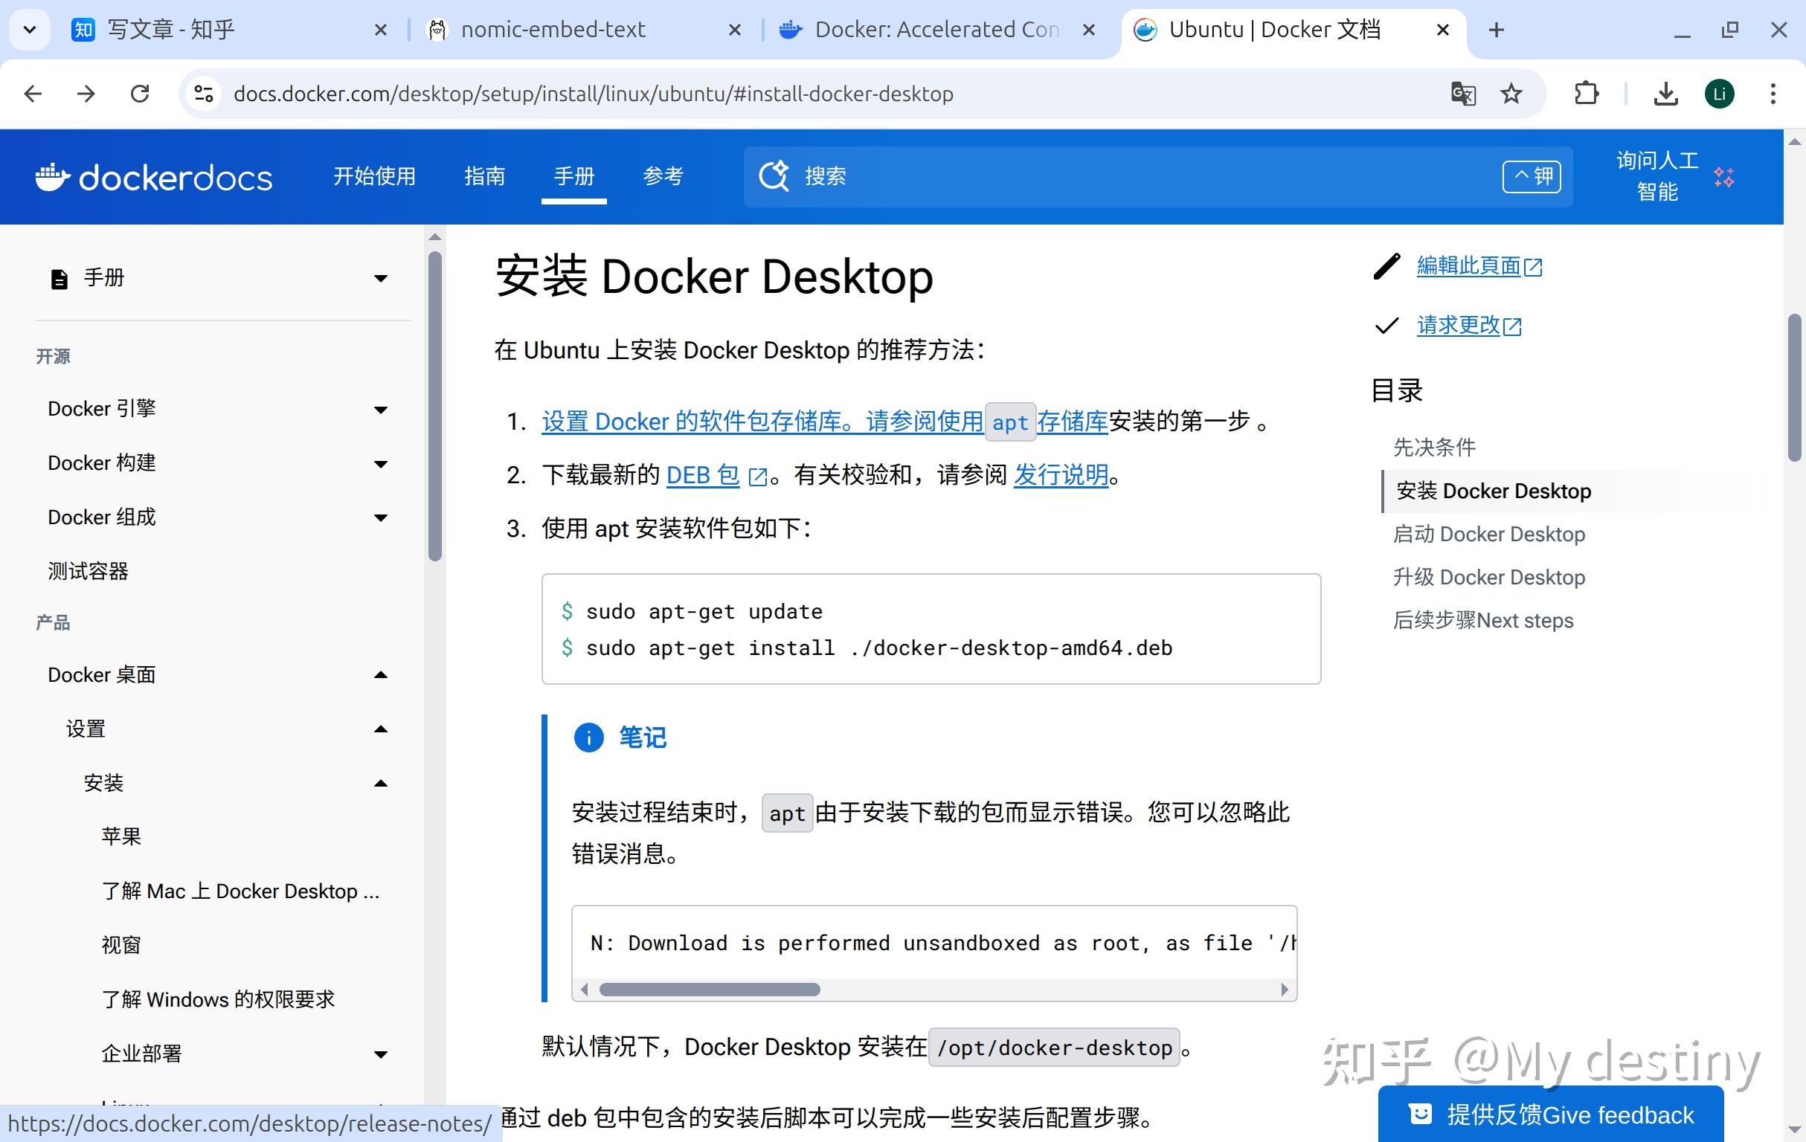Viewport: 1806px width, 1142px height.
Task: Open the browser Extensions puzzle icon
Action: coord(1586,93)
